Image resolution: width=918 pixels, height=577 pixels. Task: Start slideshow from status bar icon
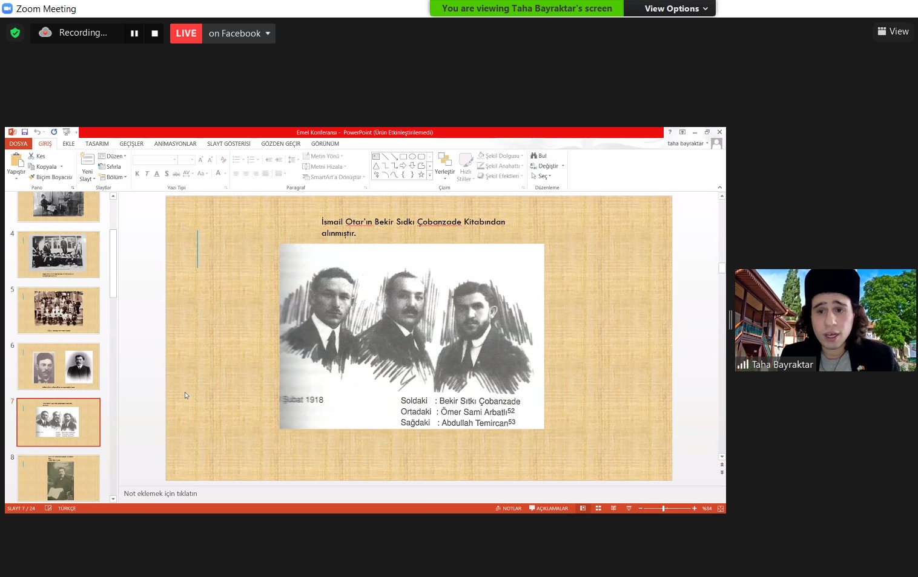tap(629, 509)
